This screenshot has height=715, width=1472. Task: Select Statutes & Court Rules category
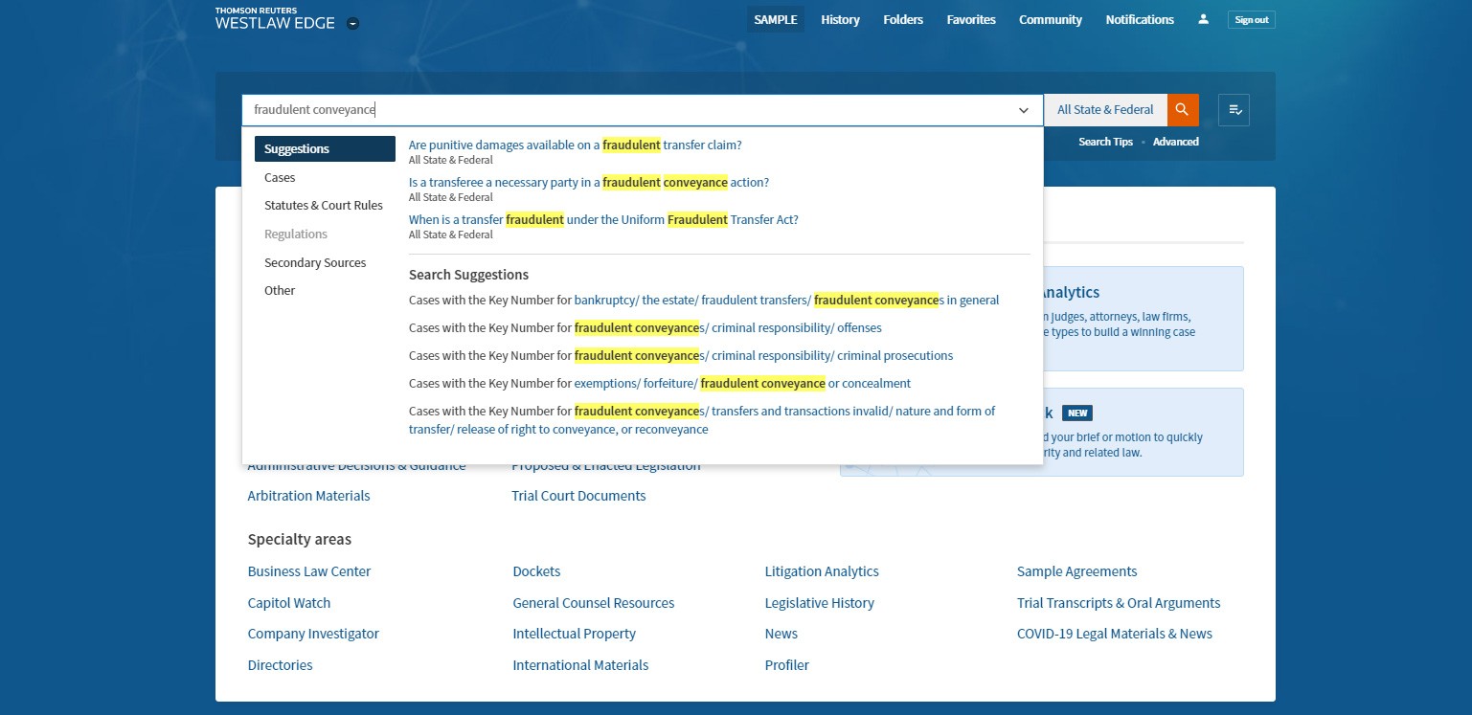click(324, 205)
